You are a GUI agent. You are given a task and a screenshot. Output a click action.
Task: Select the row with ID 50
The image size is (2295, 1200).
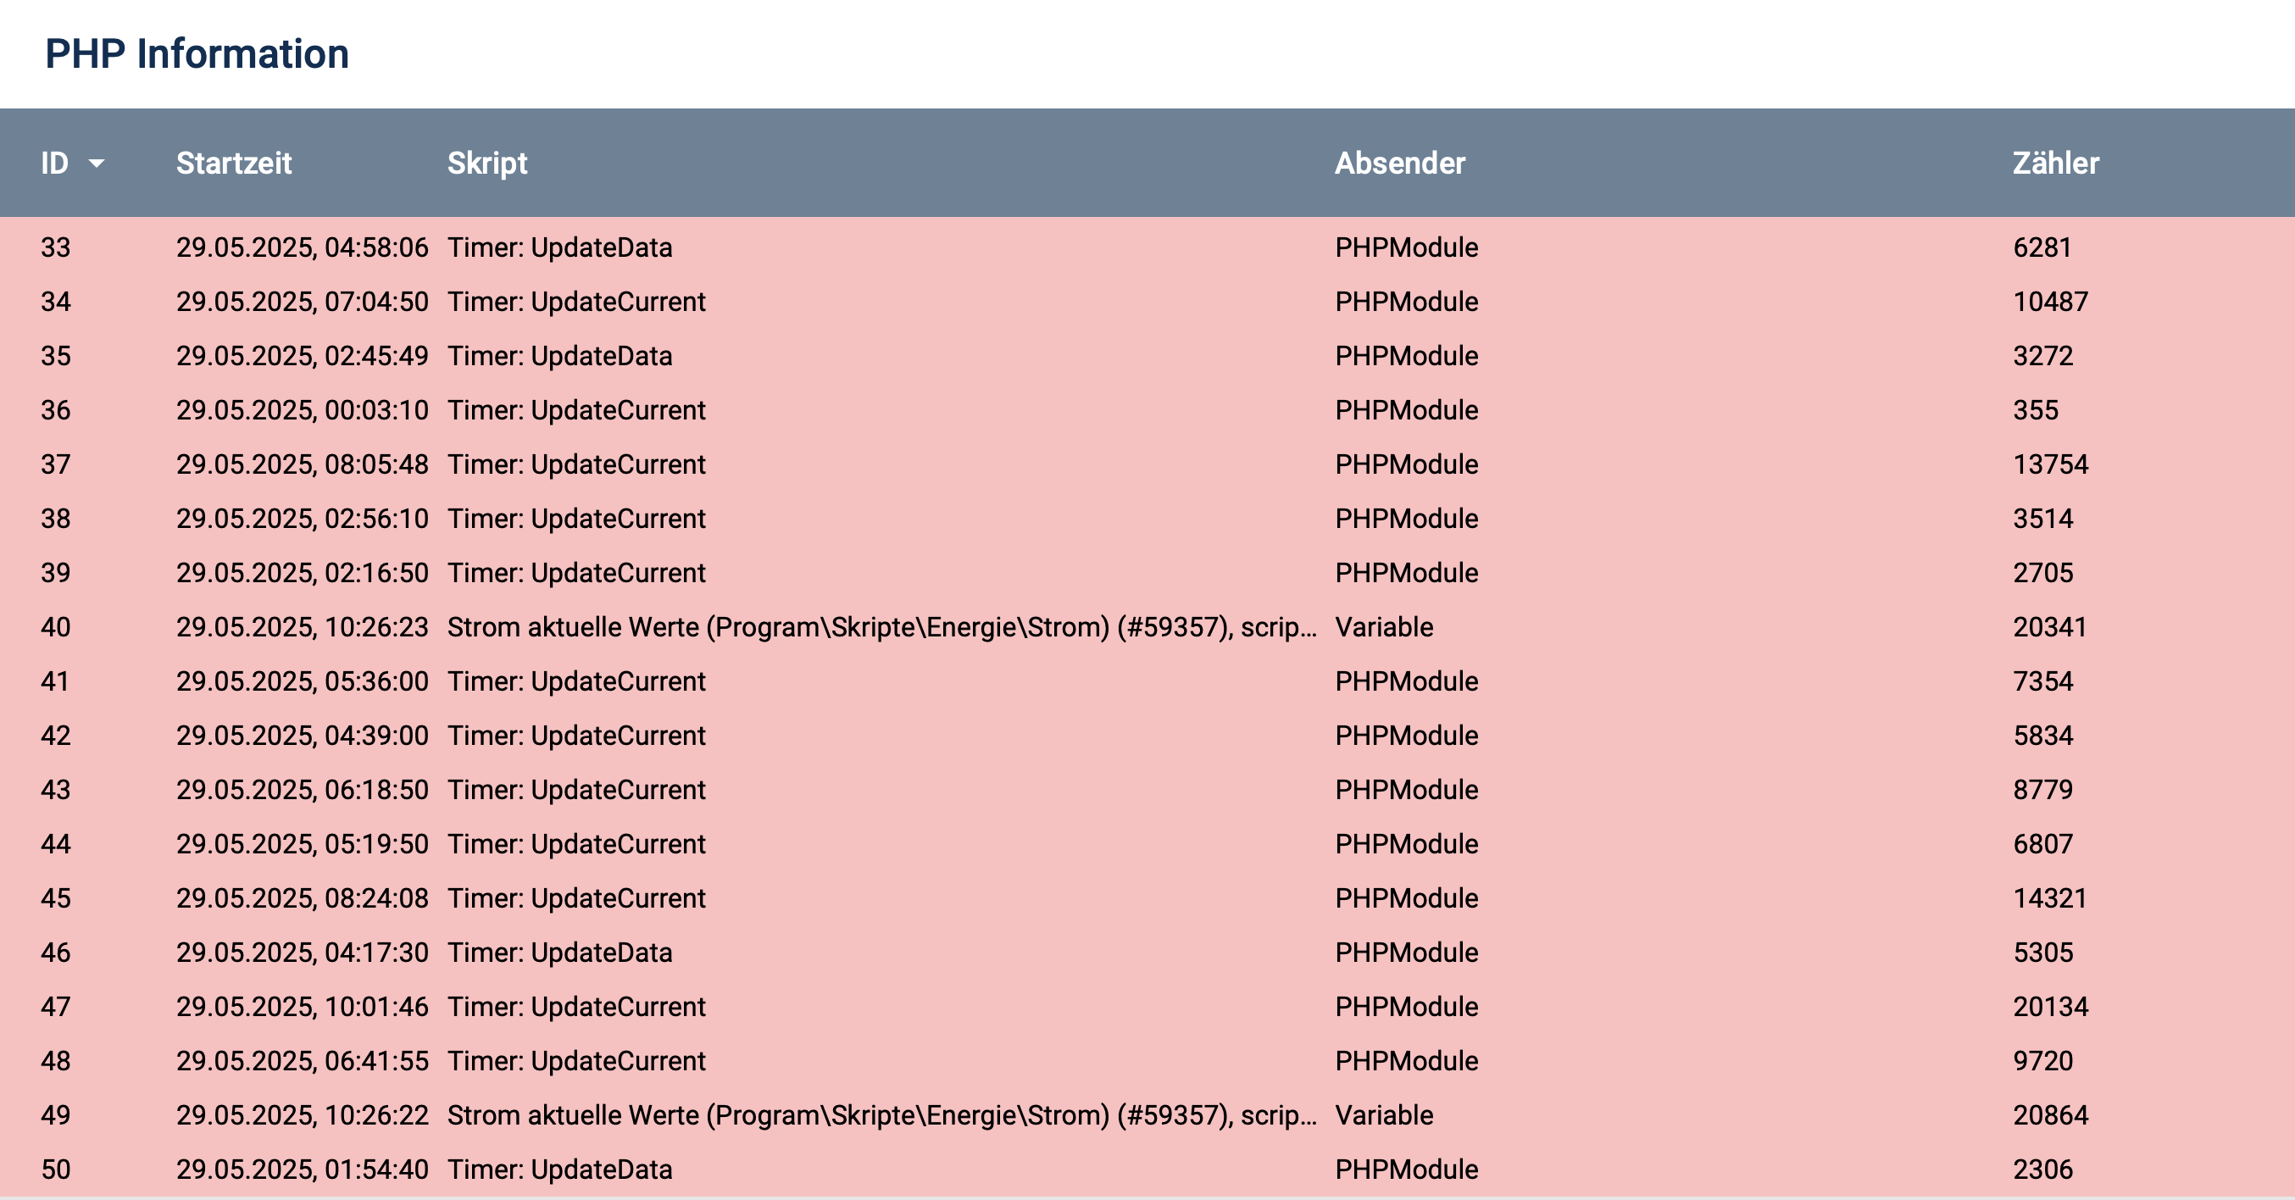click(1147, 1169)
